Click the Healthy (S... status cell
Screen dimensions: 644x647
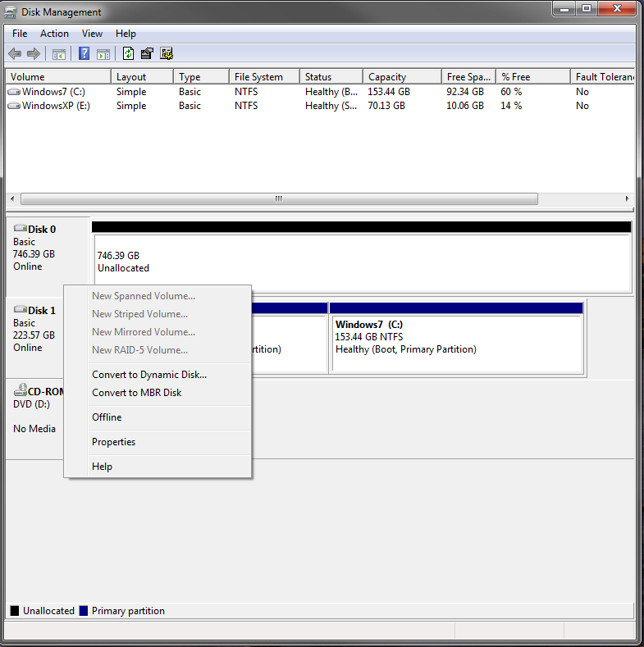click(331, 106)
